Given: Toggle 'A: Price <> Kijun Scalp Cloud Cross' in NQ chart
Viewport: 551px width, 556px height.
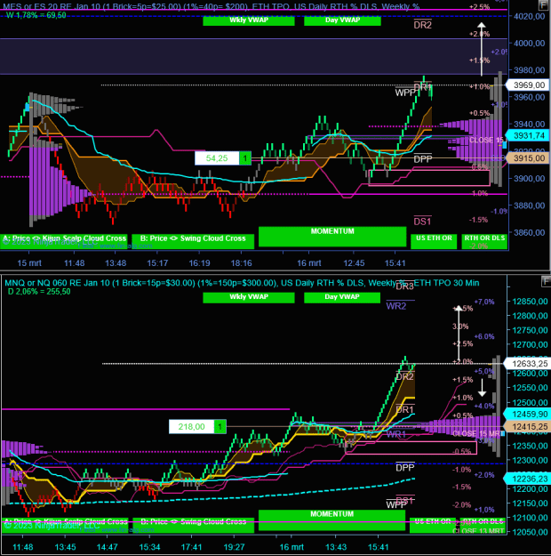Looking at the screenshot, I should pos(65,526).
